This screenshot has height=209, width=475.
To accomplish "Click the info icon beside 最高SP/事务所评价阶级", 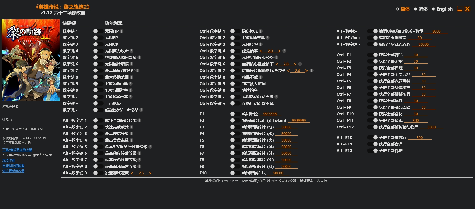I will pos(150,147).
